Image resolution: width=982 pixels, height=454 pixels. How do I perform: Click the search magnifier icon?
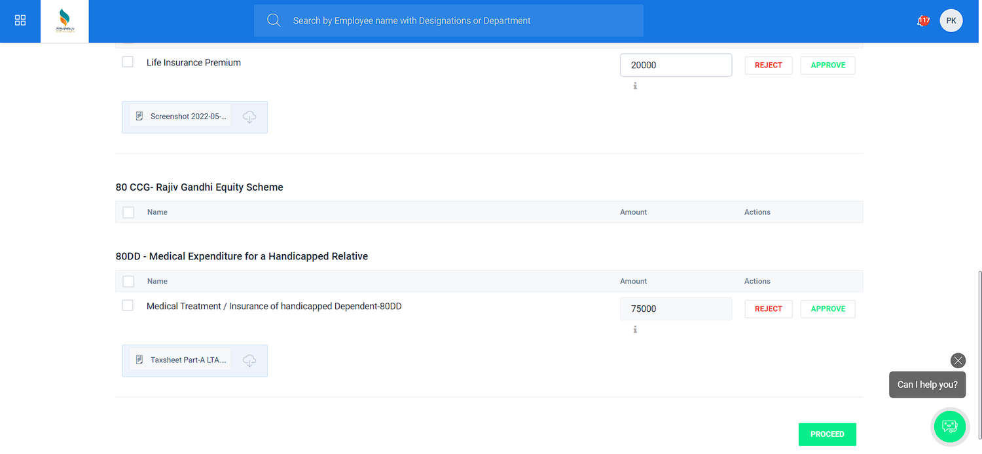coord(274,20)
